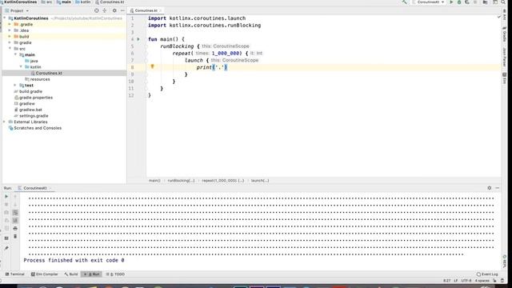Hide the Project panel with minus icon
This screenshot has width=512, height=288.
click(x=122, y=10)
